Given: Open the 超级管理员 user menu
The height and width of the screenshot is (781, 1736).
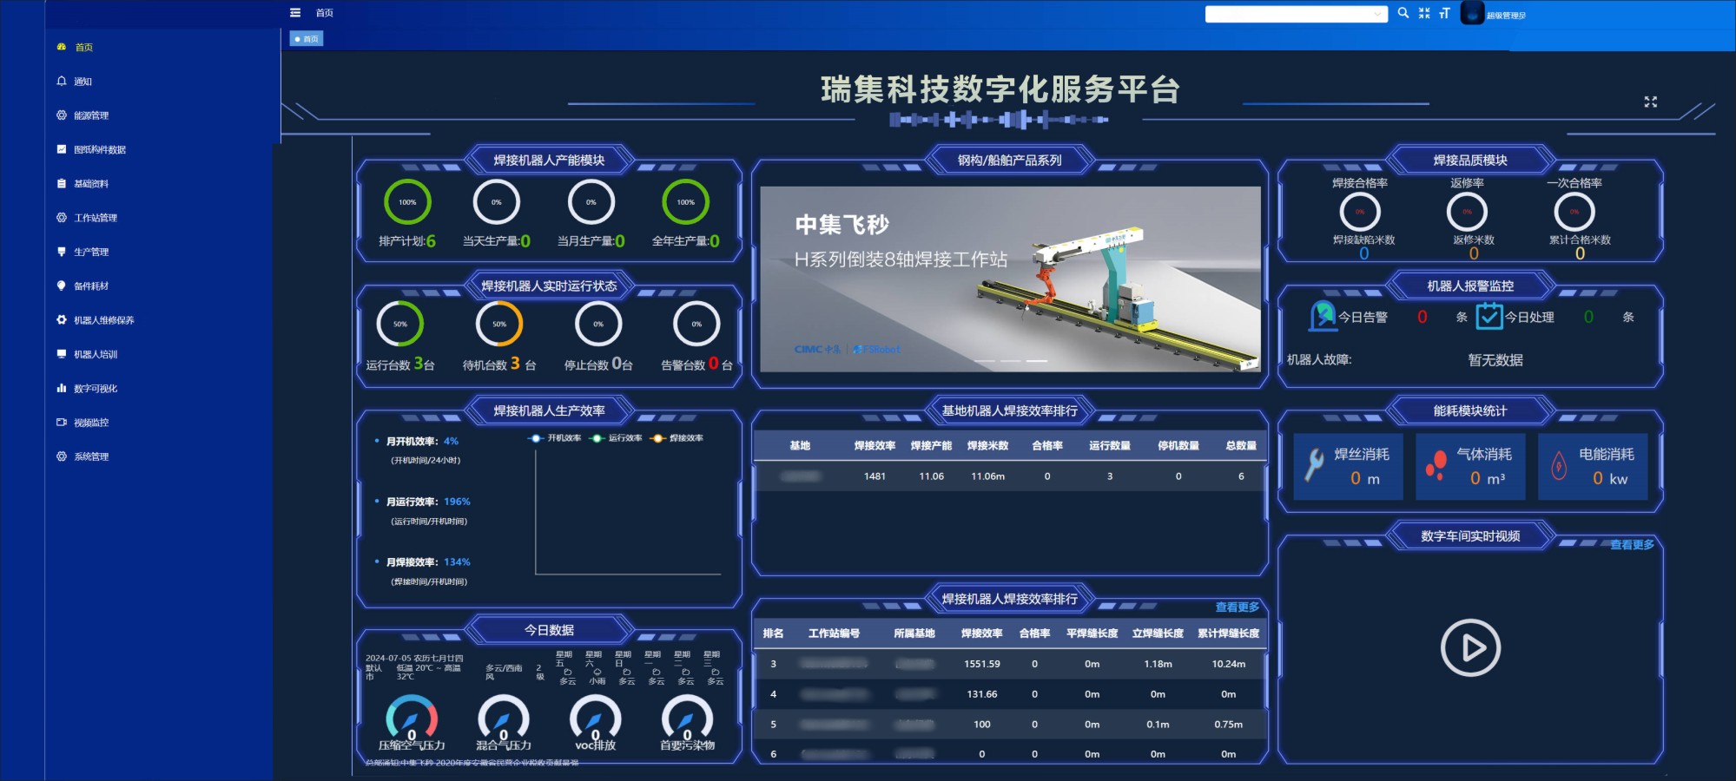Looking at the screenshot, I should [x=1506, y=16].
